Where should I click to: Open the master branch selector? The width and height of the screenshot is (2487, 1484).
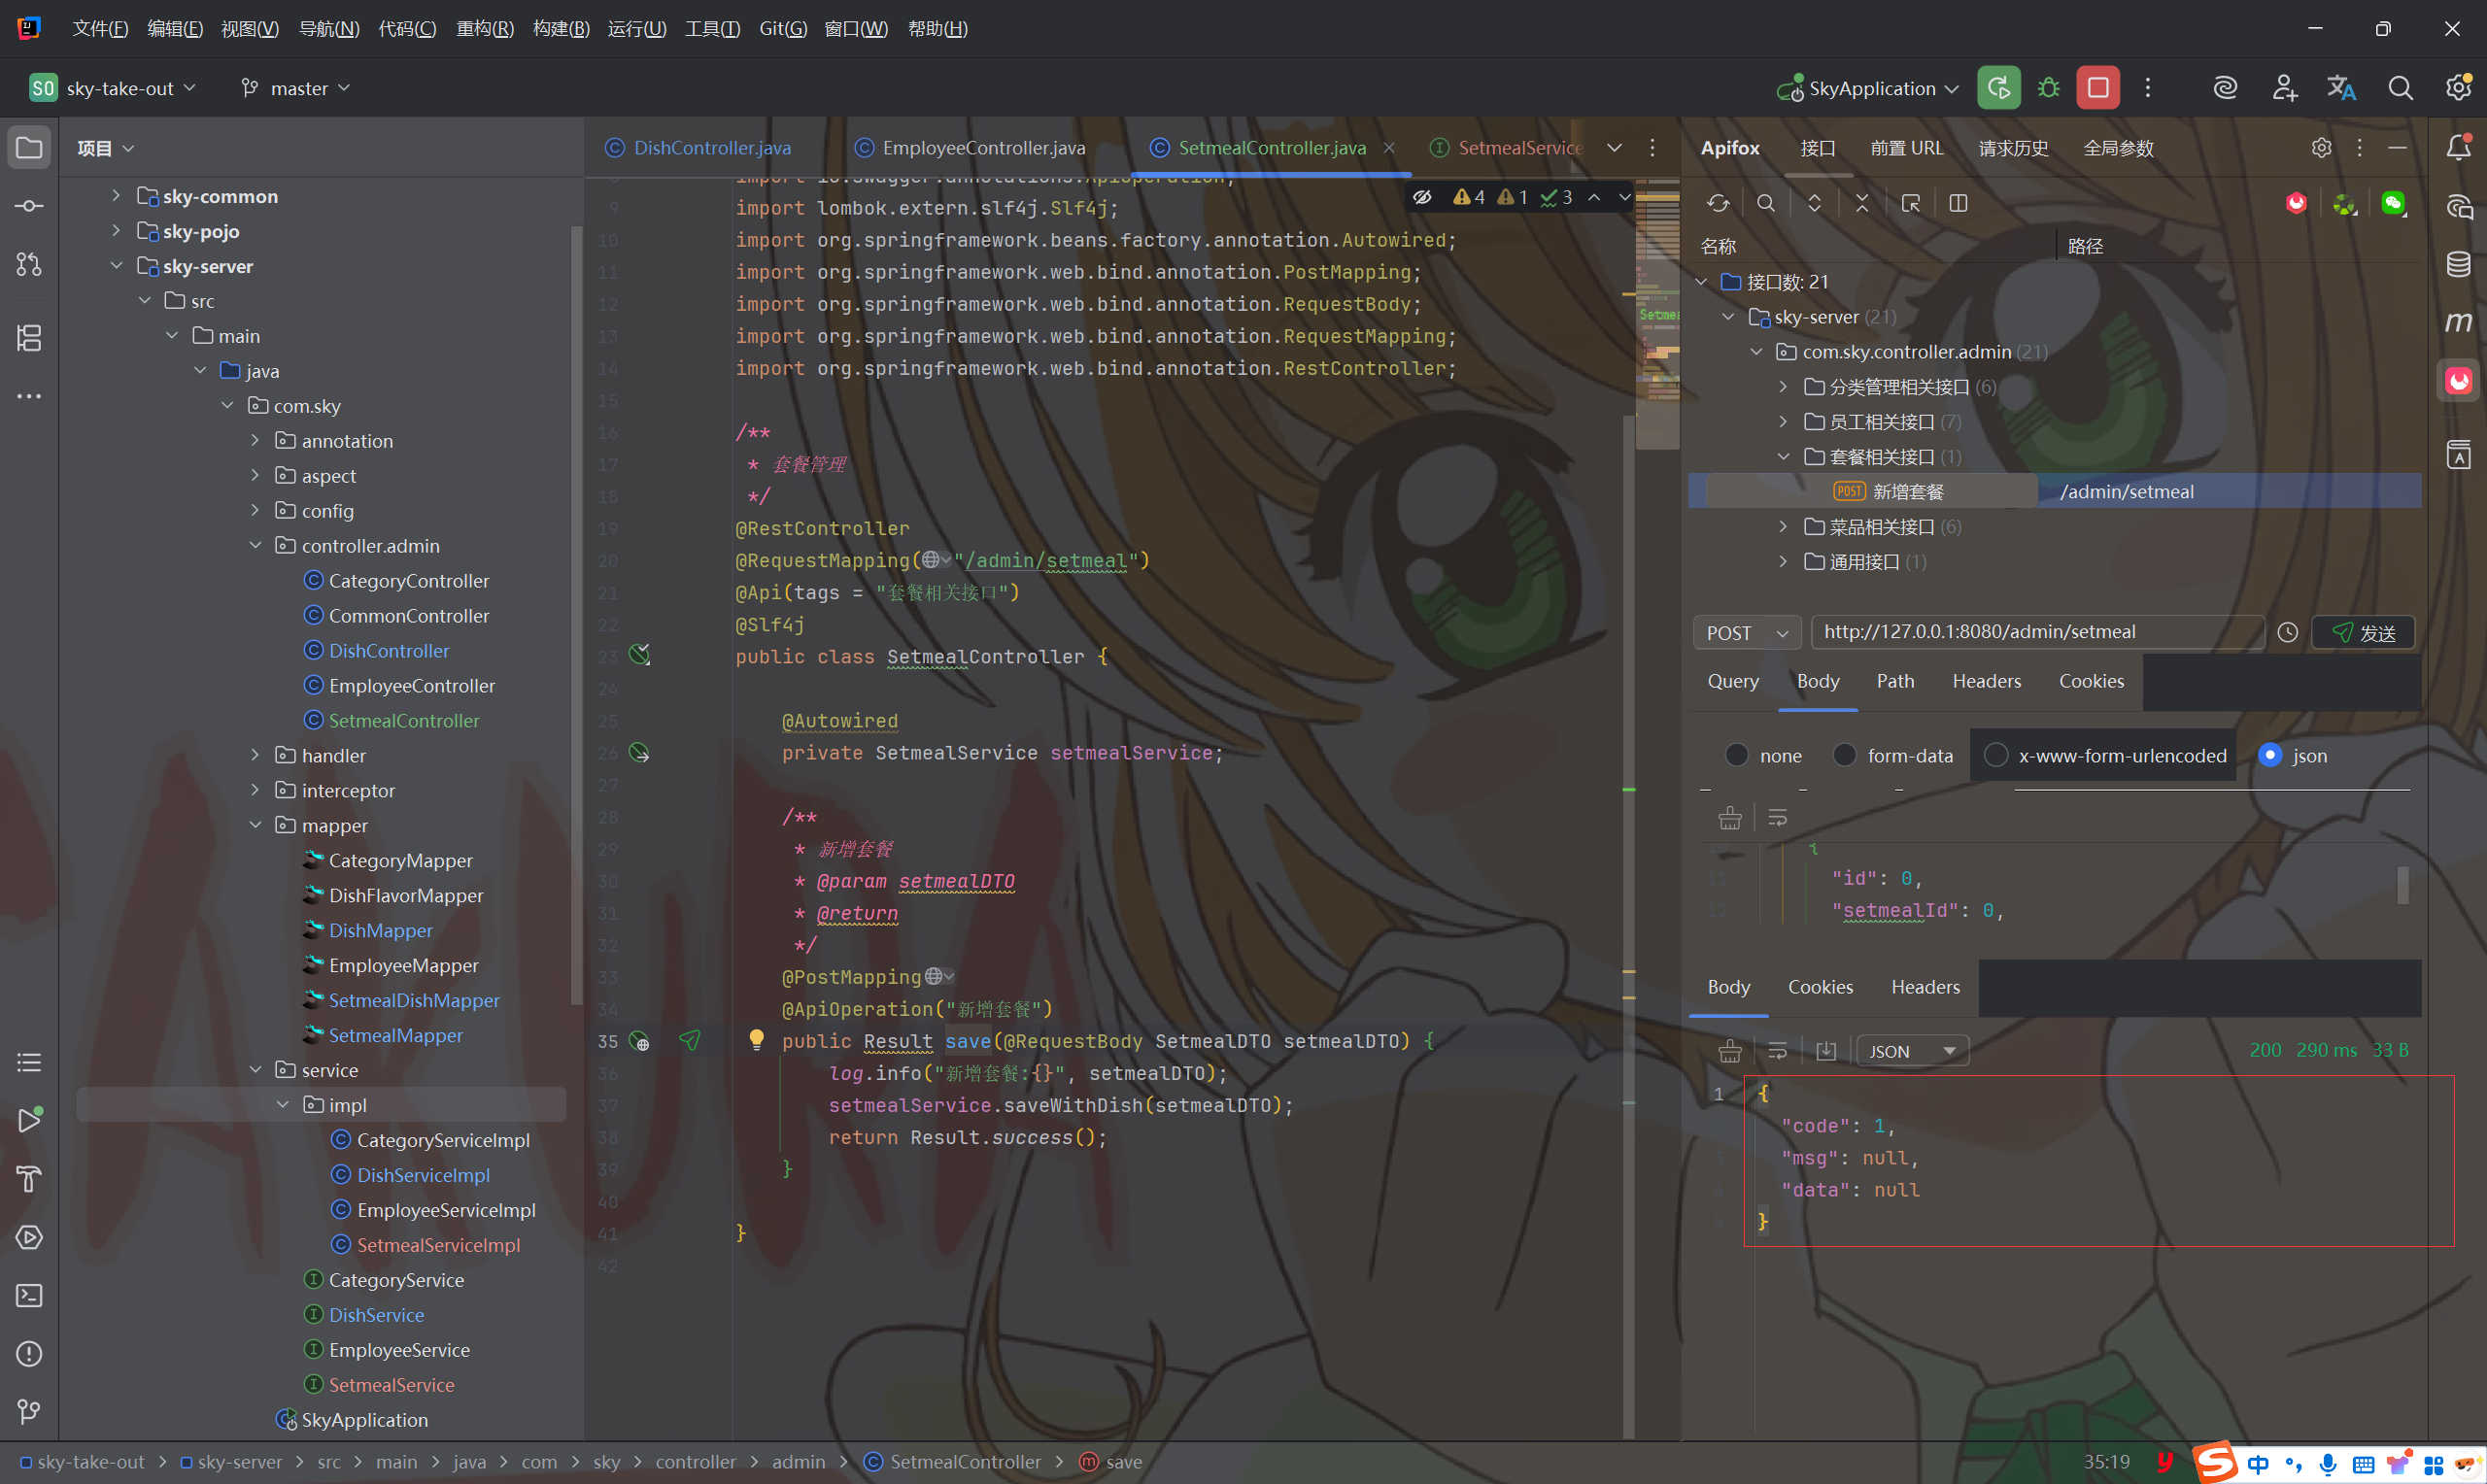pyautogui.click(x=297, y=88)
